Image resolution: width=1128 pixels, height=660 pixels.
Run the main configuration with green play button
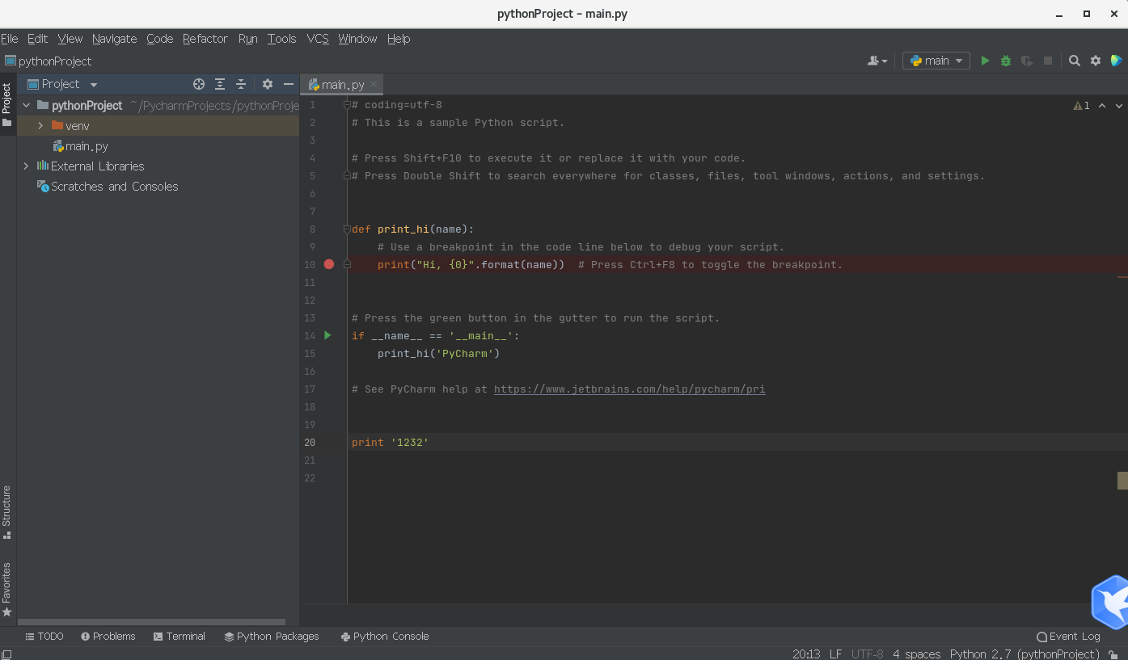coord(985,61)
